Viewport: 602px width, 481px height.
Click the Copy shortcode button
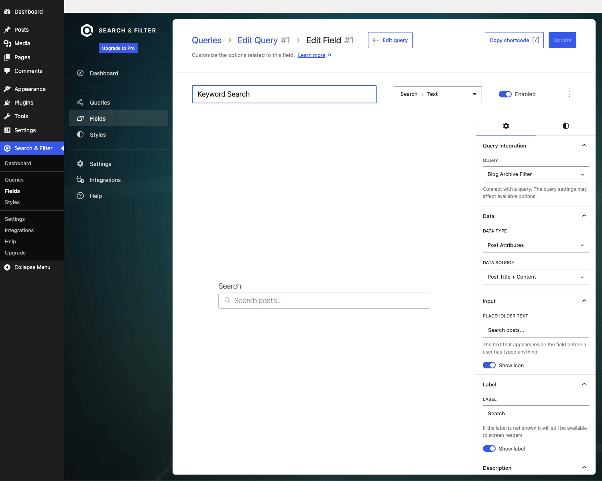(514, 40)
